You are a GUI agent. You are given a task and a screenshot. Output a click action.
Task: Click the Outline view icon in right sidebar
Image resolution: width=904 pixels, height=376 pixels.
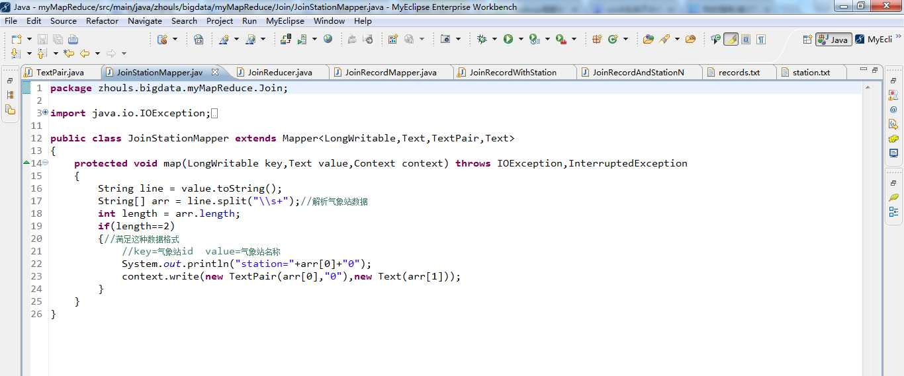[893, 212]
